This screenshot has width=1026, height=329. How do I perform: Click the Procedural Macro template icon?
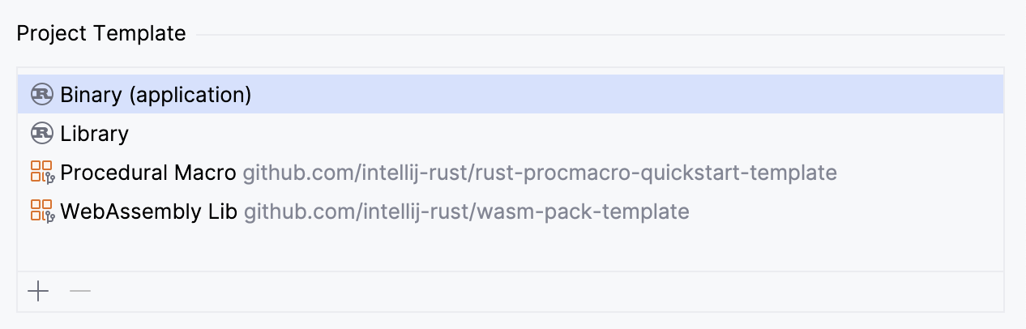coord(41,173)
